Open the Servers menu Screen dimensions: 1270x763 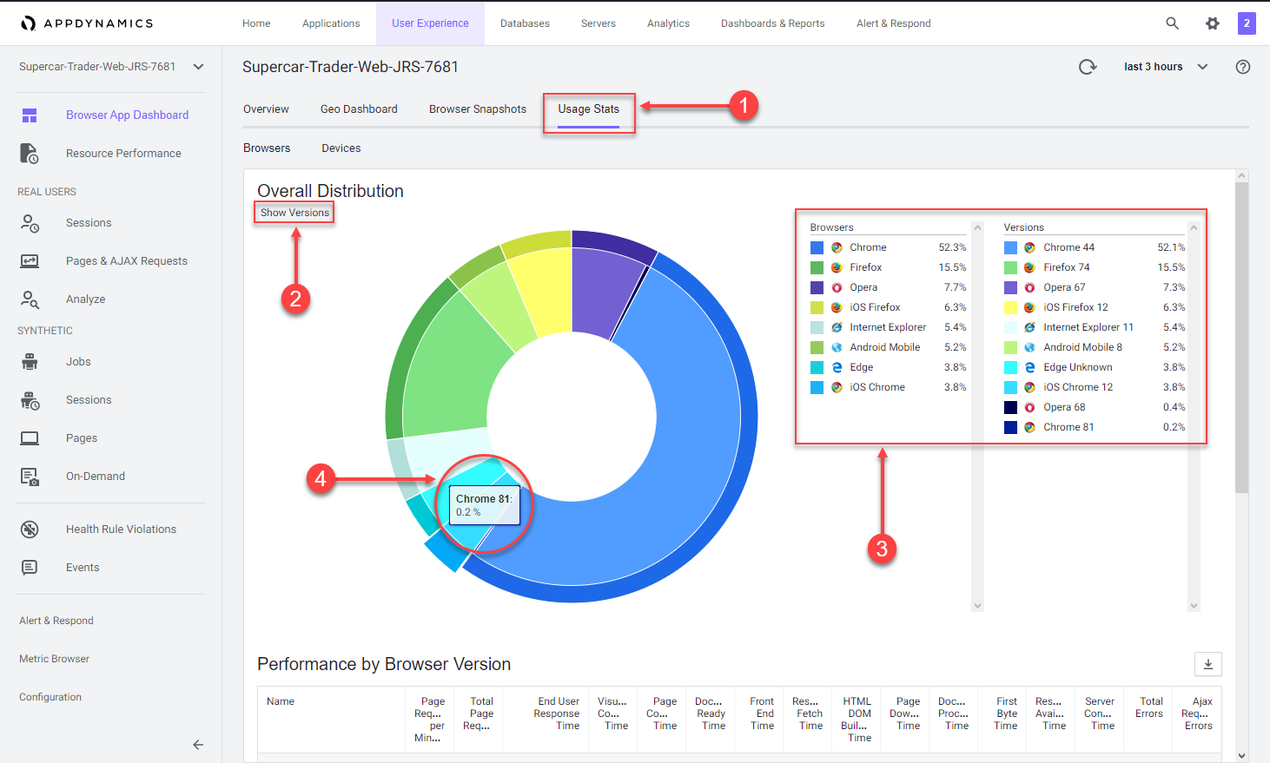coord(599,23)
